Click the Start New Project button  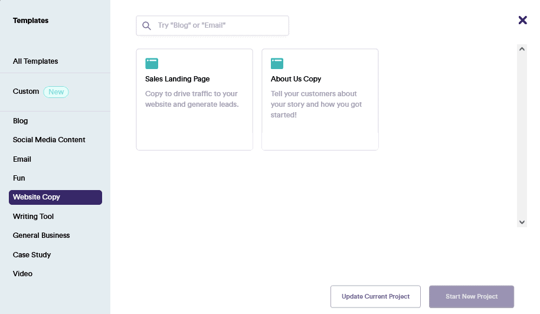472,296
